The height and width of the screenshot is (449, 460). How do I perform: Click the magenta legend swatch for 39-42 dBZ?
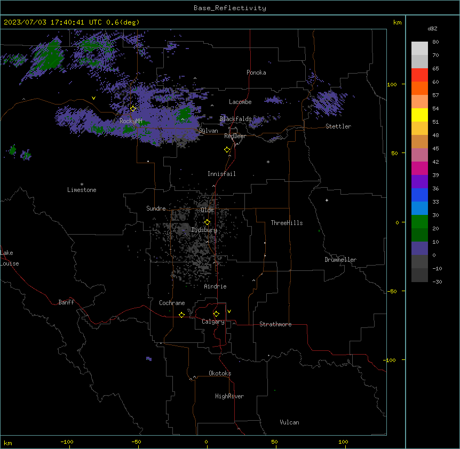pos(419,168)
